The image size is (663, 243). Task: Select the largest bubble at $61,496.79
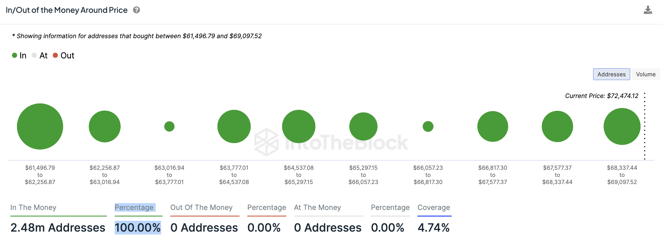pos(40,126)
